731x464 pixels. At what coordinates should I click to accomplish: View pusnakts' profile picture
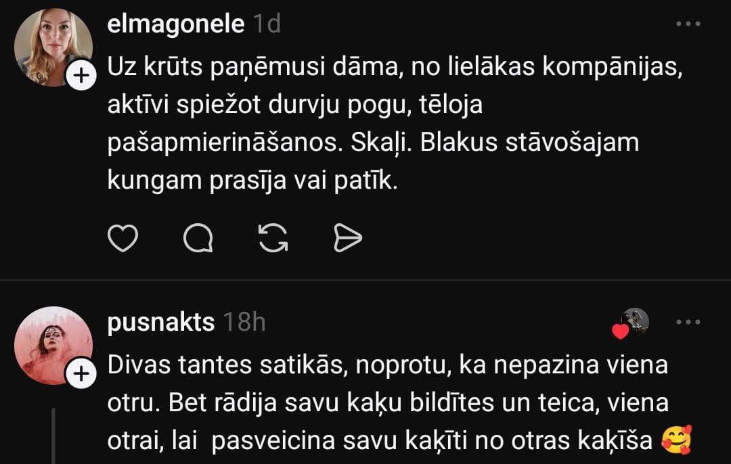[x=53, y=345]
